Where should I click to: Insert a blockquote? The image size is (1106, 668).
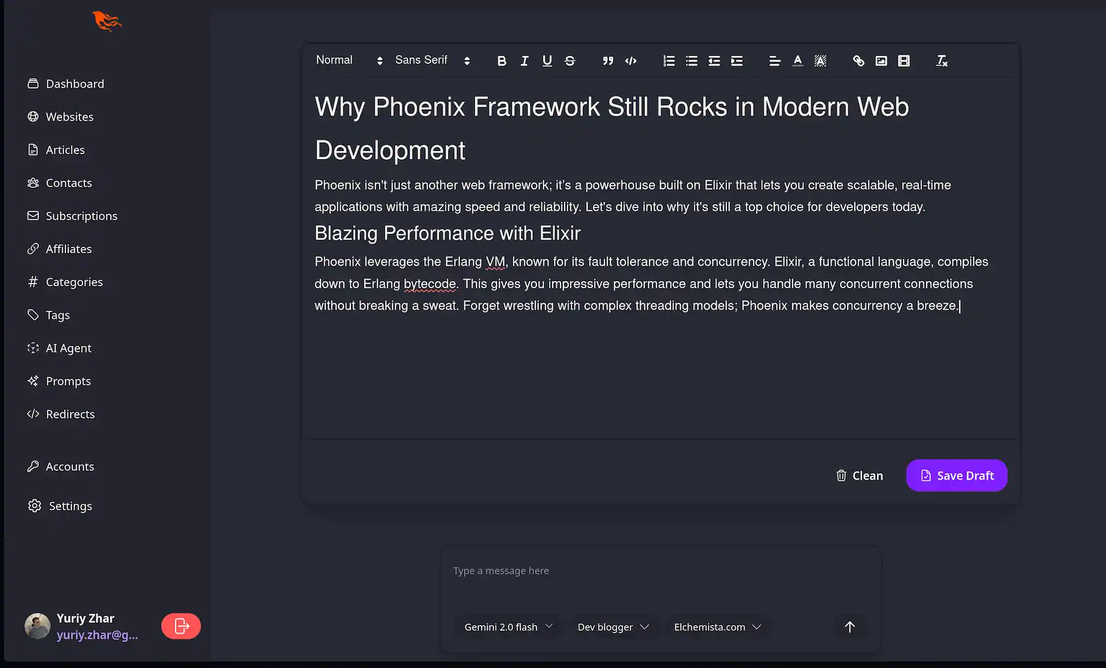(x=608, y=60)
